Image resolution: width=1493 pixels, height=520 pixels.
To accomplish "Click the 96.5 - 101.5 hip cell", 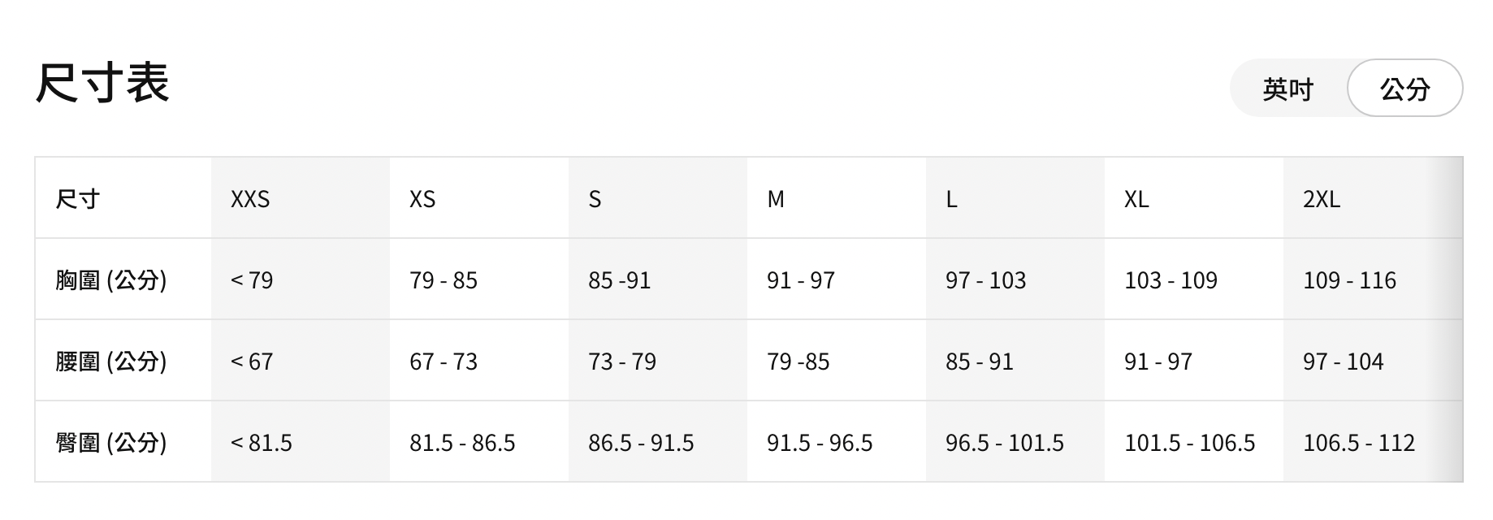I will point(1005,443).
